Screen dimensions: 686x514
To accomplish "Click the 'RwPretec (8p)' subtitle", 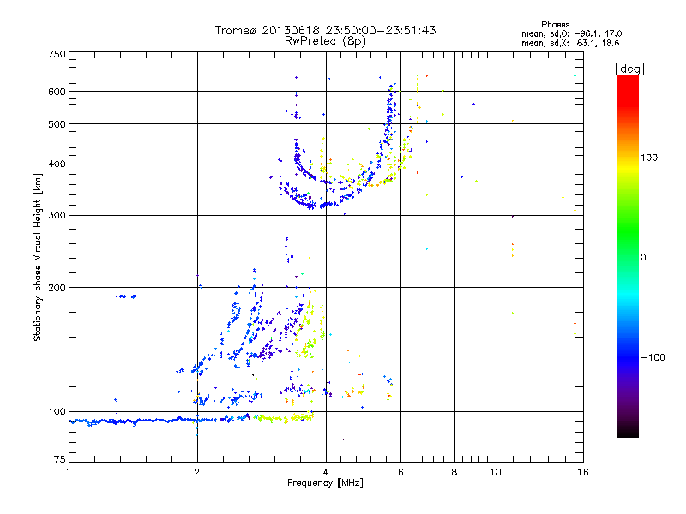I will [x=325, y=41].
